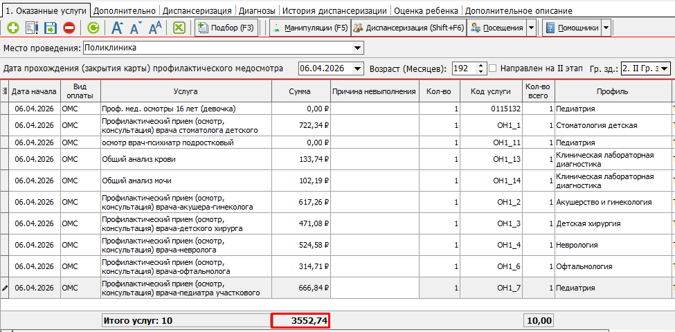
Task: Decrease font size with A-down icon
Action: point(136,28)
